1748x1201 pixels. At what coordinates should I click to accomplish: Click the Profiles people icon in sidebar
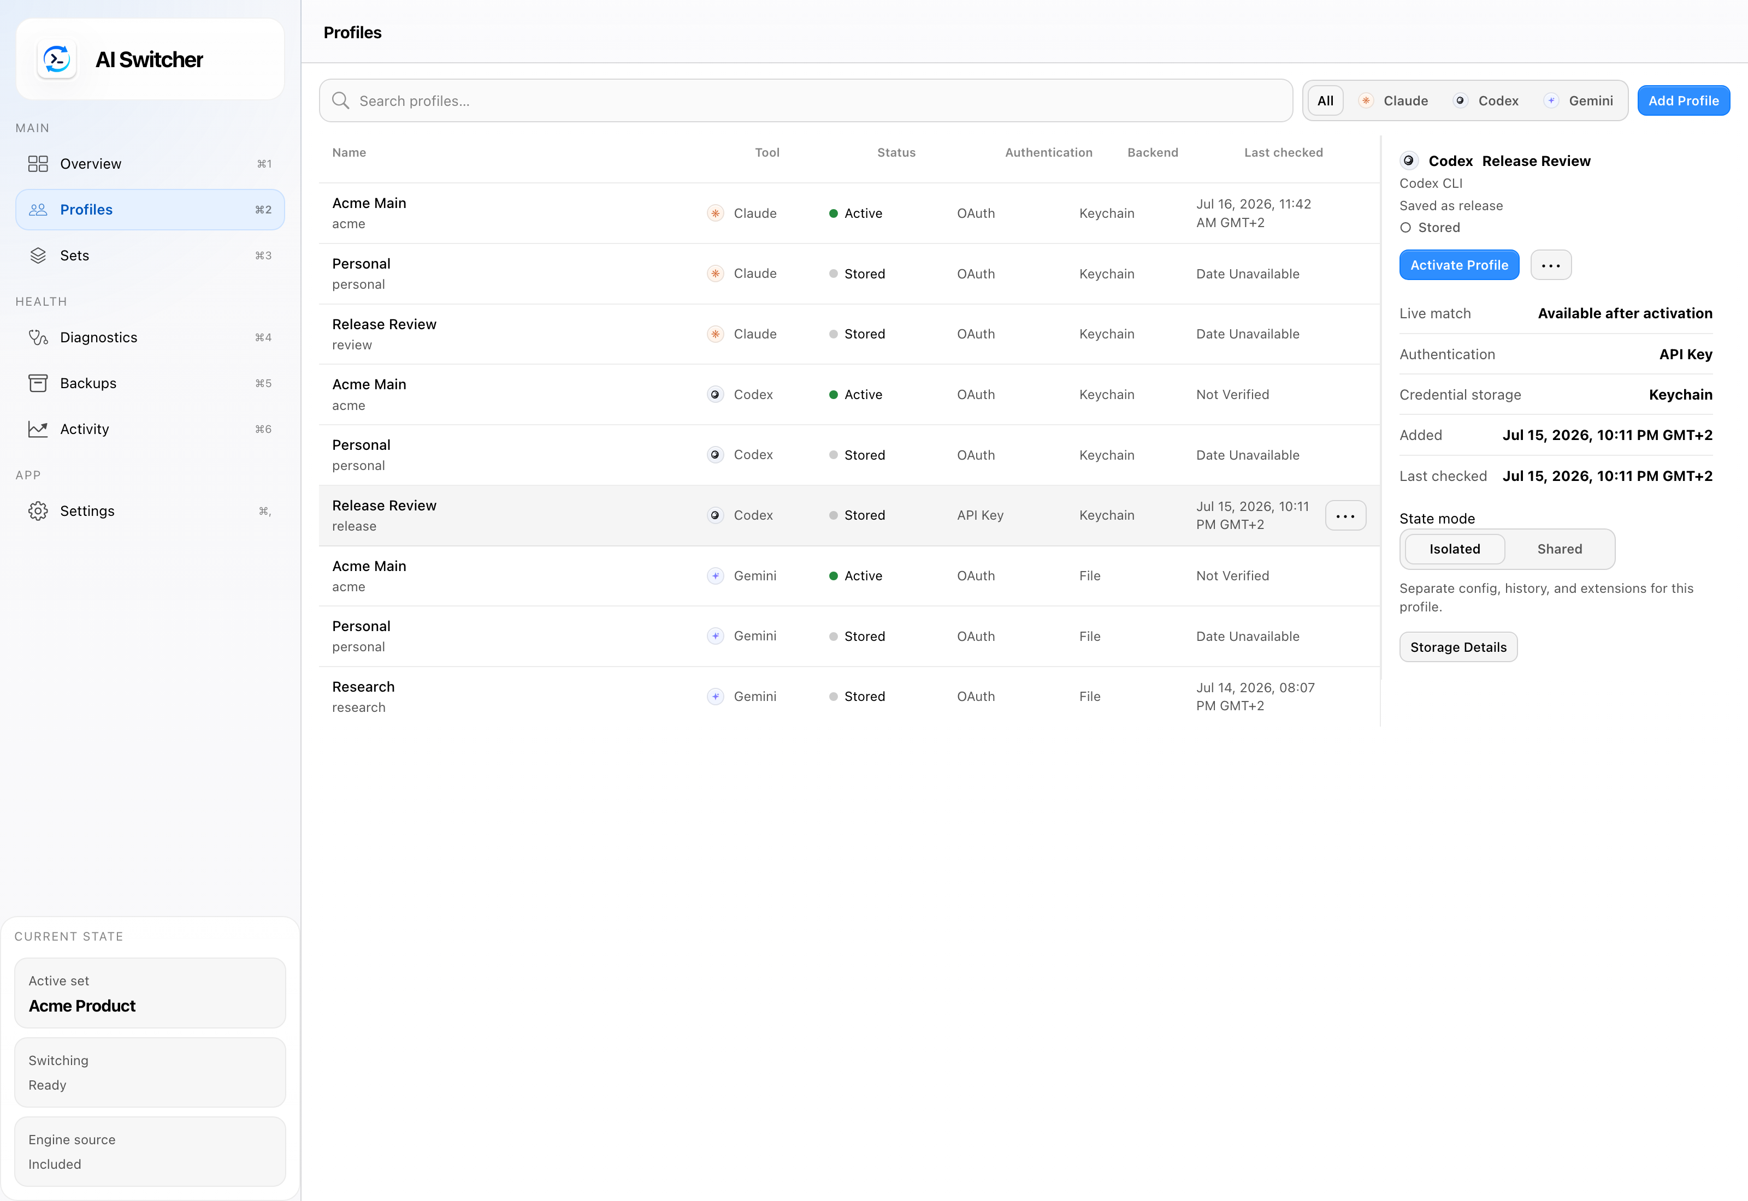[x=38, y=209]
